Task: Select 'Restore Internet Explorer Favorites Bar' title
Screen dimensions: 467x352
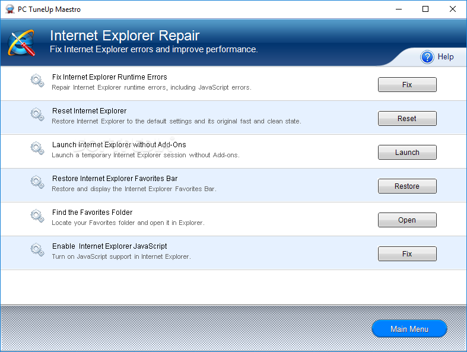Action: click(x=115, y=179)
